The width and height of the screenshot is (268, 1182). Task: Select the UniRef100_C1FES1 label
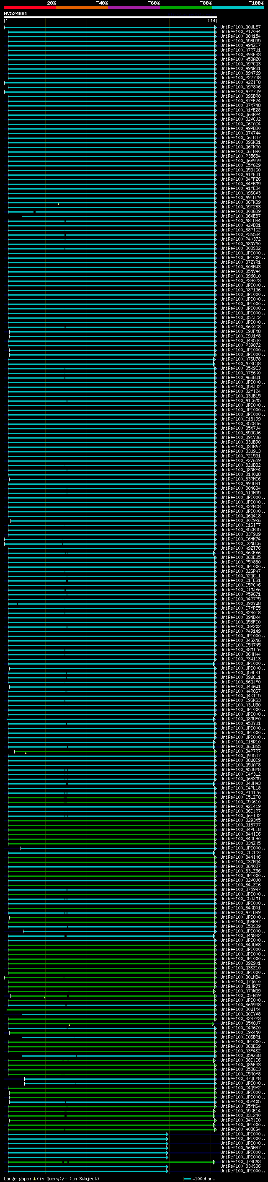pyautogui.click(x=240, y=580)
